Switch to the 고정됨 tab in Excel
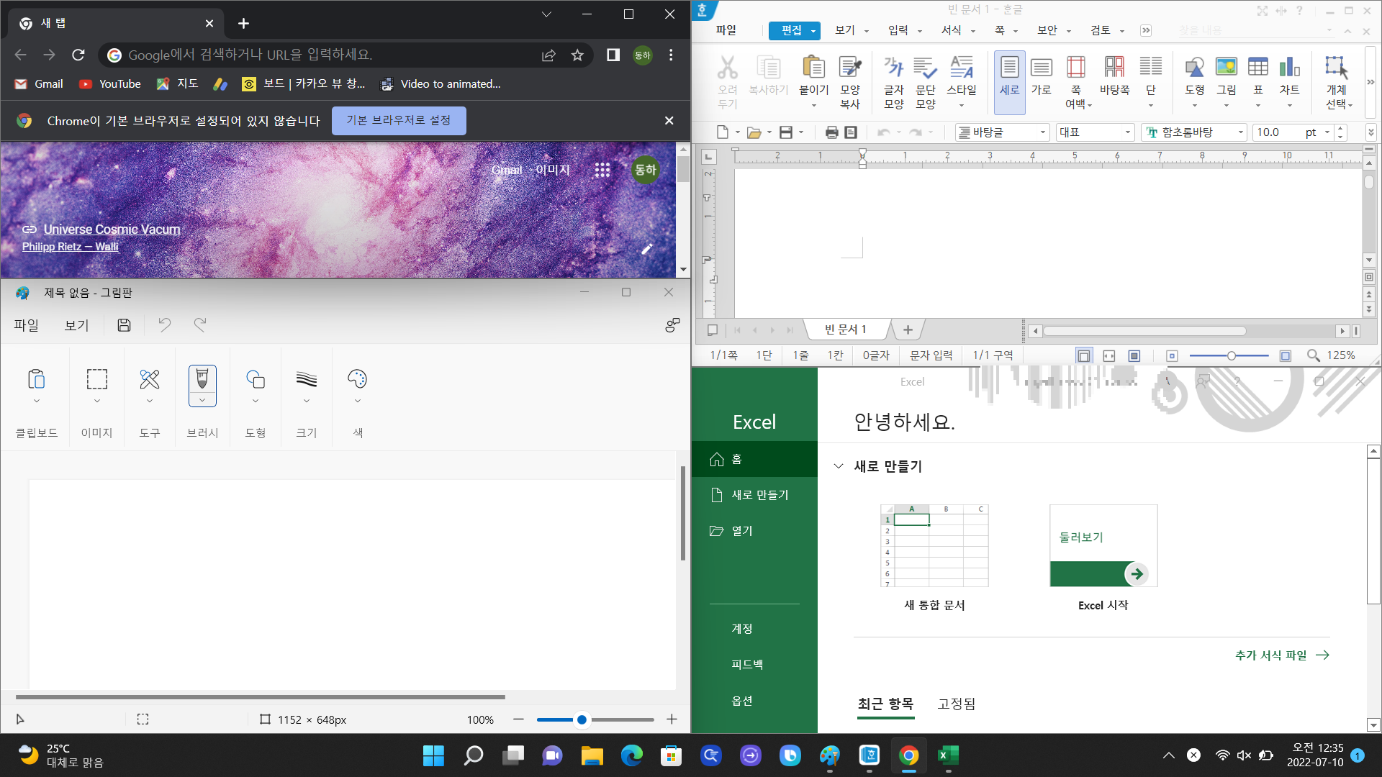The image size is (1382, 777). click(956, 704)
